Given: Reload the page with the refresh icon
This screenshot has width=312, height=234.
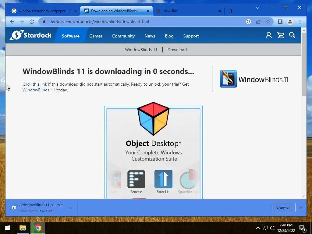Looking at the screenshot, I should coord(32,22).
